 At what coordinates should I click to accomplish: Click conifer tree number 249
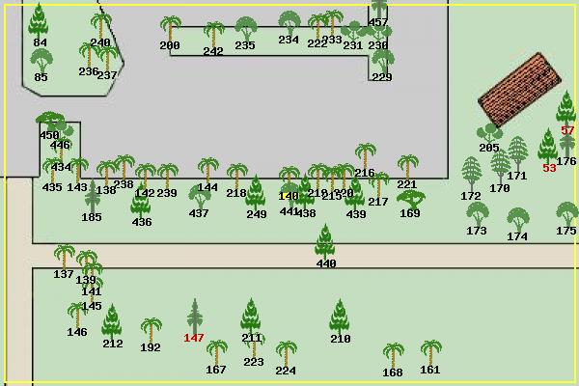coord(256,191)
